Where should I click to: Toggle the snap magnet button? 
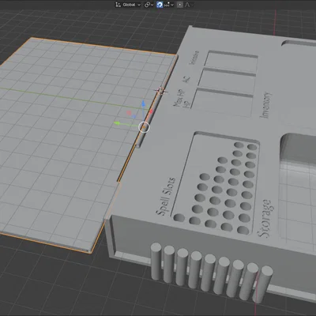(160, 5)
